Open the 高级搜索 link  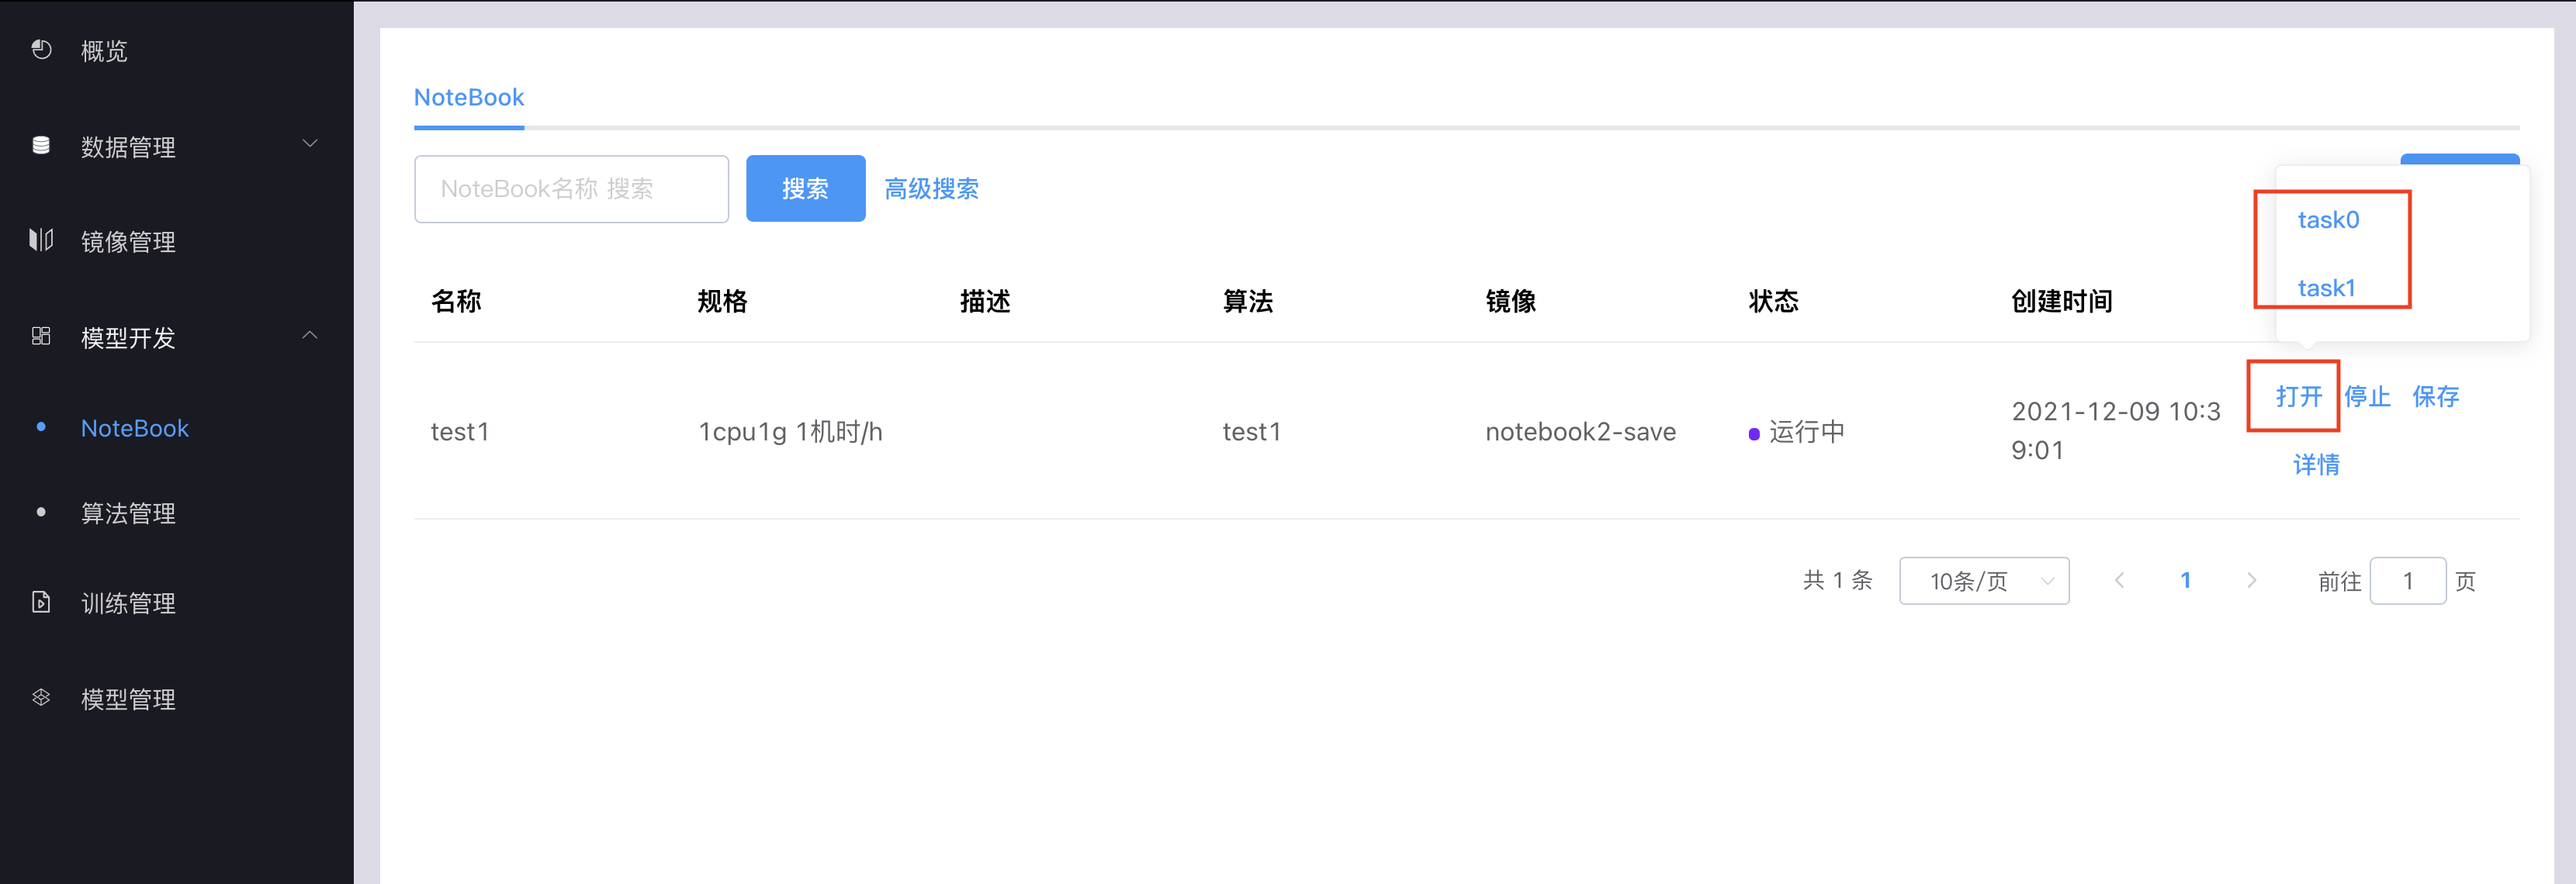pyautogui.click(x=931, y=188)
